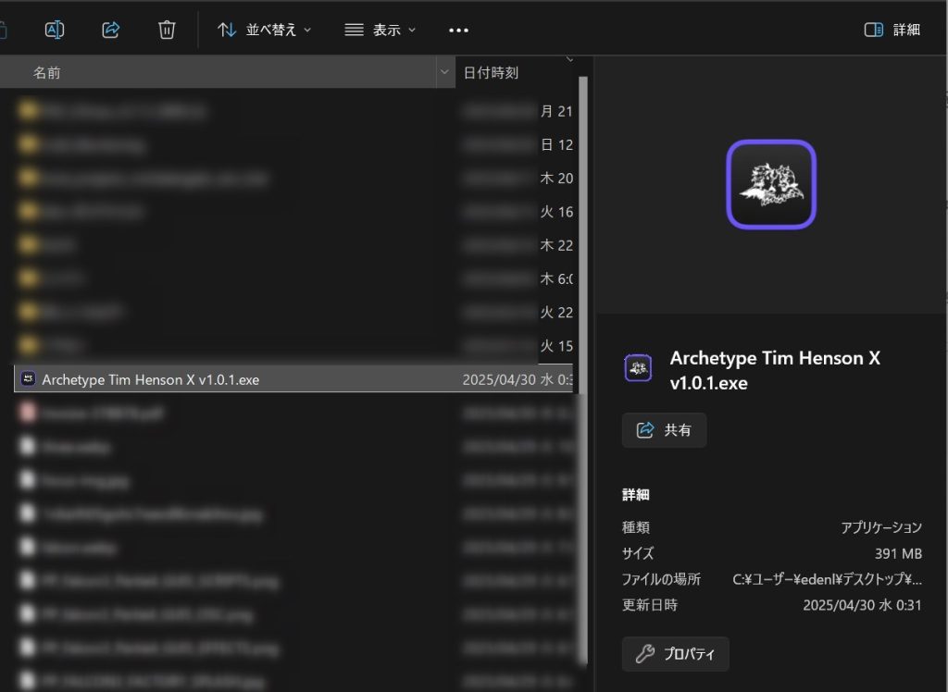948x692 pixels.
Task: Click the 共有 button label in the details pane
Action: pyautogui.click(x=678, y=430)
